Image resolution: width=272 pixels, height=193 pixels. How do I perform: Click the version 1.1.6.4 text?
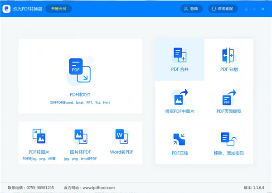click(x=254, y=188)
